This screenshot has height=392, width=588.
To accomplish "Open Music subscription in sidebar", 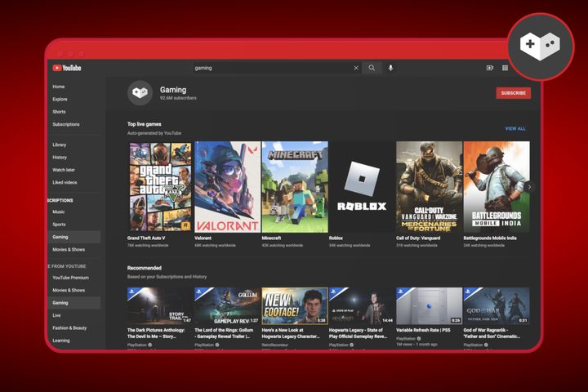I will click(59, 212).
